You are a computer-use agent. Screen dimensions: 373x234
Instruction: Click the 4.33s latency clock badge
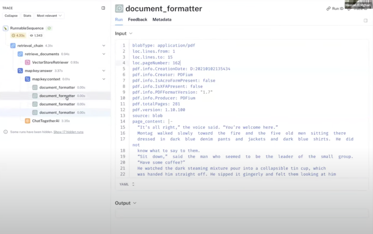(x=18, y=36)
